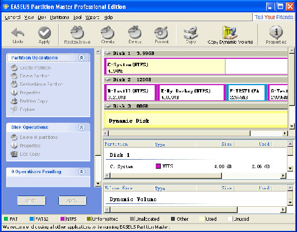Open the Partitions menu

(59, 17)
